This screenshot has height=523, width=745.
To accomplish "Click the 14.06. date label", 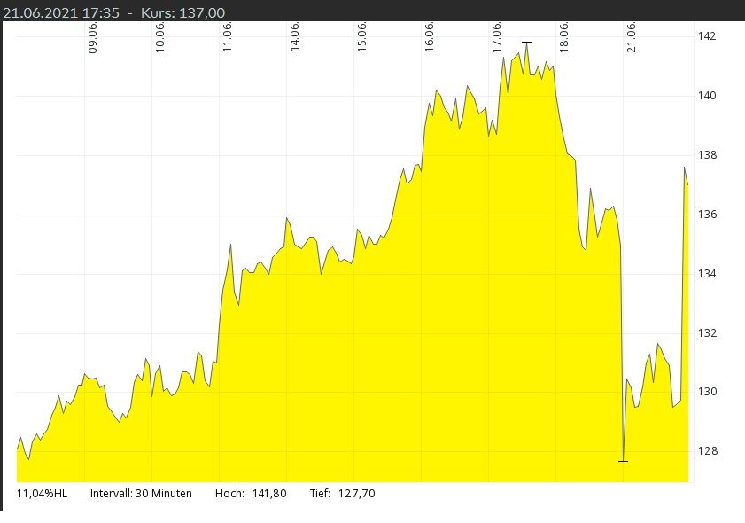I will (x=295, y=38).
